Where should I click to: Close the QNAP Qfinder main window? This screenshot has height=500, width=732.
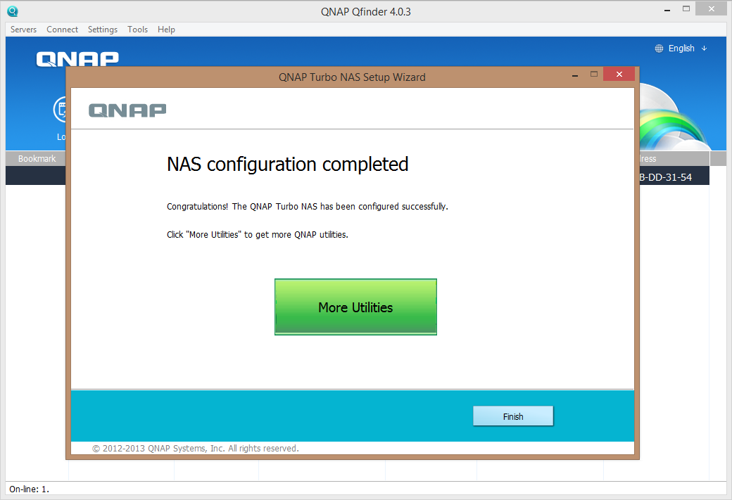click(712, 8)
